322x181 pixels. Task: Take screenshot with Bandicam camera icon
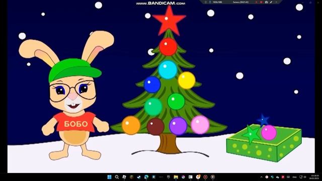coord(266,2)
